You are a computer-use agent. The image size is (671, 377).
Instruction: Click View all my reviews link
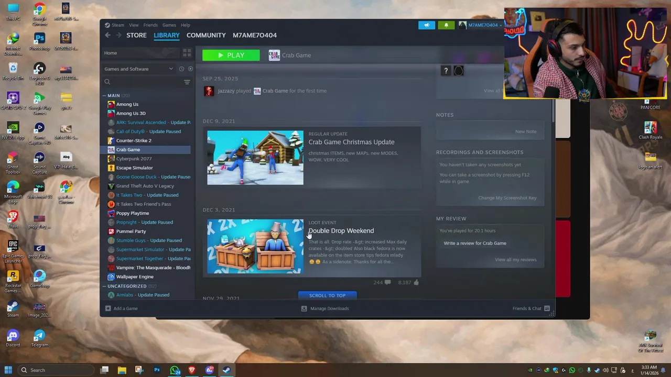515,260
